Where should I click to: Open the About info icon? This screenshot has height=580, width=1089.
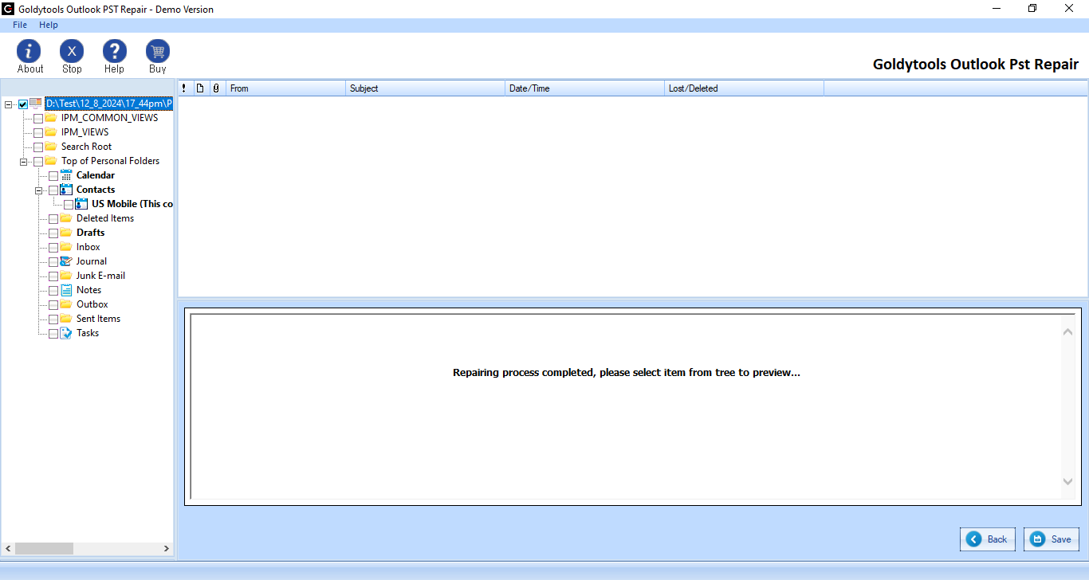click(x=29, y=51)
